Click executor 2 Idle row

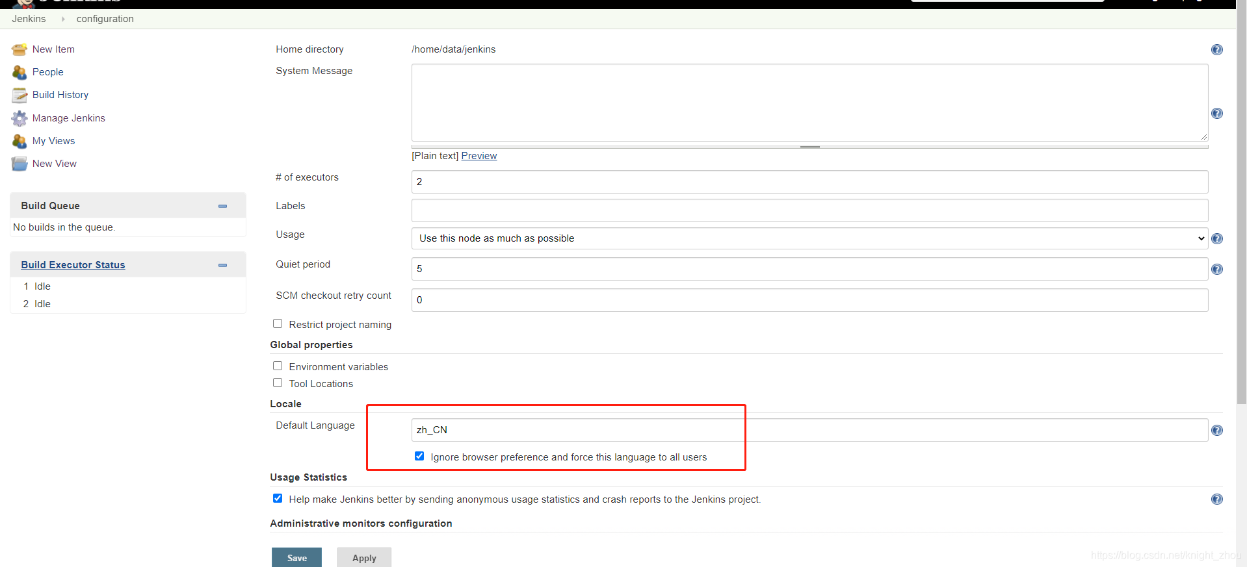pyautogui.click(x=128, y=304)
